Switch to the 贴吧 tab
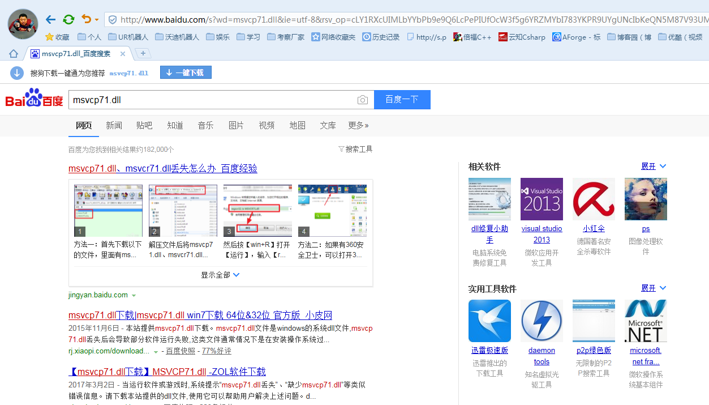The height and width of the screenshot is (405, 709). click(144, 125)
